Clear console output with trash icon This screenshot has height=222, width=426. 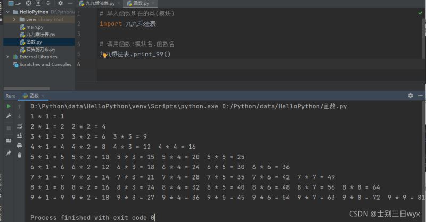[x=20, y=155]
